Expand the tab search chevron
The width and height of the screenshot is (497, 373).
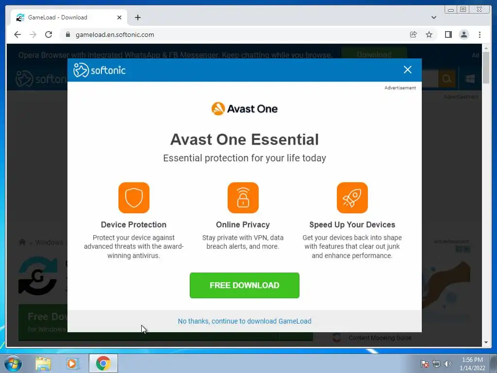(433, 17)
